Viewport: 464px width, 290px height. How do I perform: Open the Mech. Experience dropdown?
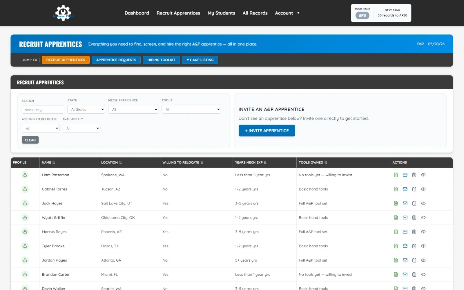click(x=133, y=109)
